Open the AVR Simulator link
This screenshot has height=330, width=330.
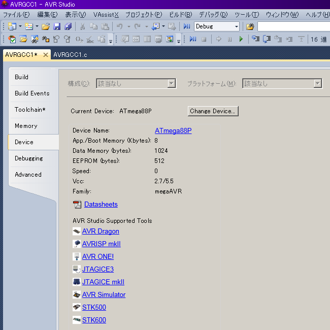coord(104,294)
